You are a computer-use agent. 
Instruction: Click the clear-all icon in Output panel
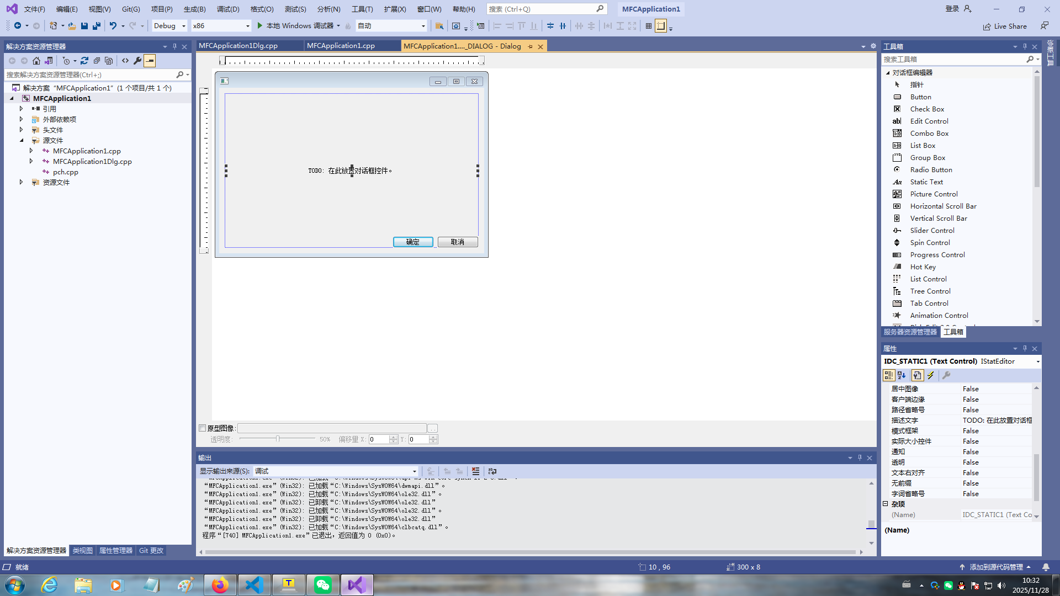(x=475, y=471)
